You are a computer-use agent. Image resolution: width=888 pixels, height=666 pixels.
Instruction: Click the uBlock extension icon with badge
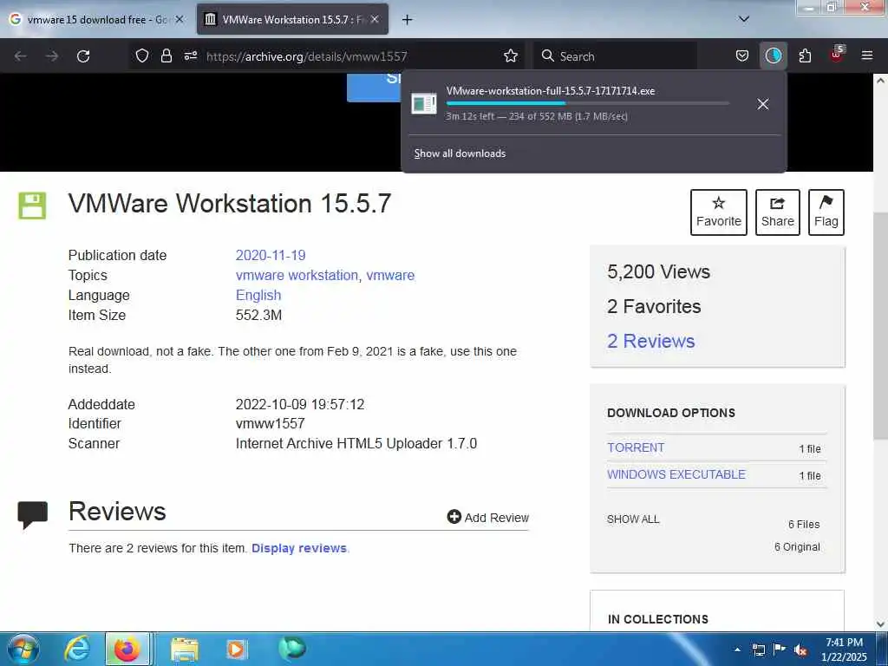[x=837, y=55]
